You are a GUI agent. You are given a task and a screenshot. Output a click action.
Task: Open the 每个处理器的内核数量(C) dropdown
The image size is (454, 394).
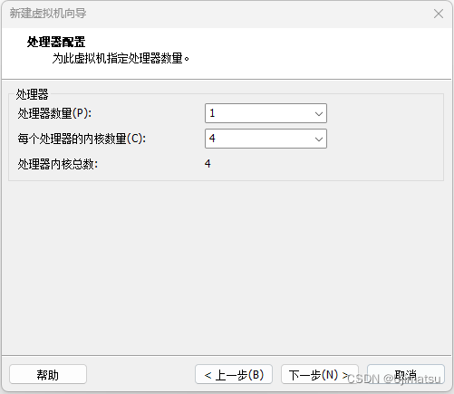[x=266, y=139]
